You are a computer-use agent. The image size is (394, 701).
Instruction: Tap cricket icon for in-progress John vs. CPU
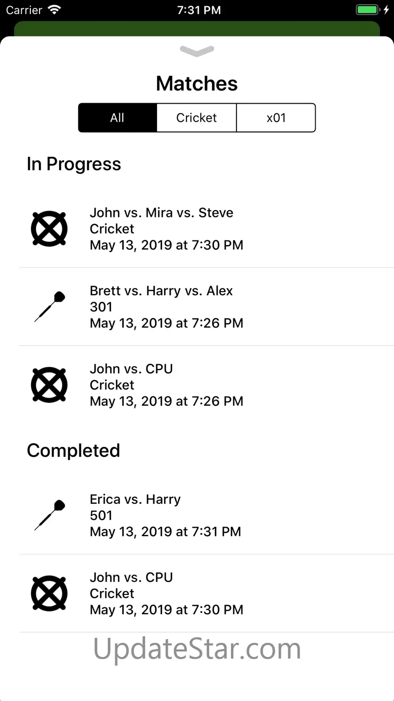[49, 385]
